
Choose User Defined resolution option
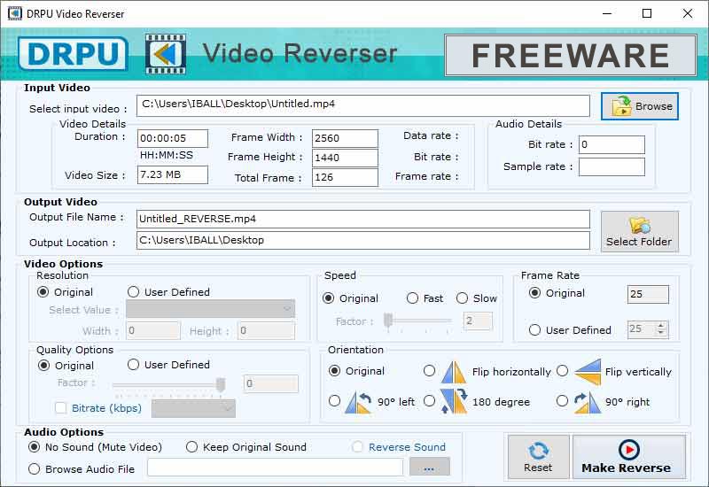133,292
